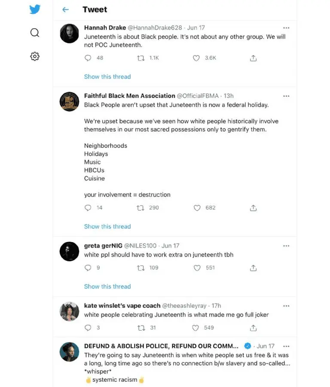Open more options on greta gerNIG's tweet
This screenshot has height=387, width=330.
[286, 246]
